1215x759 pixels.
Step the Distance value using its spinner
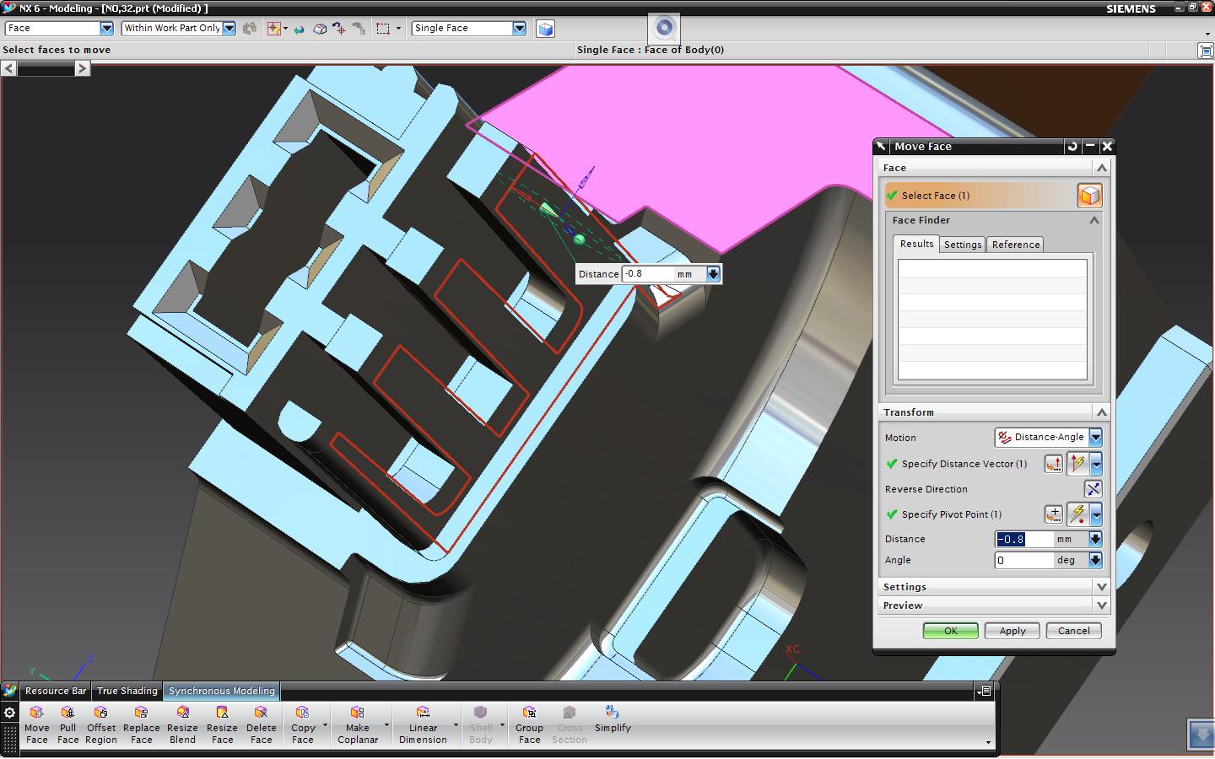[x=1096, y=539]
